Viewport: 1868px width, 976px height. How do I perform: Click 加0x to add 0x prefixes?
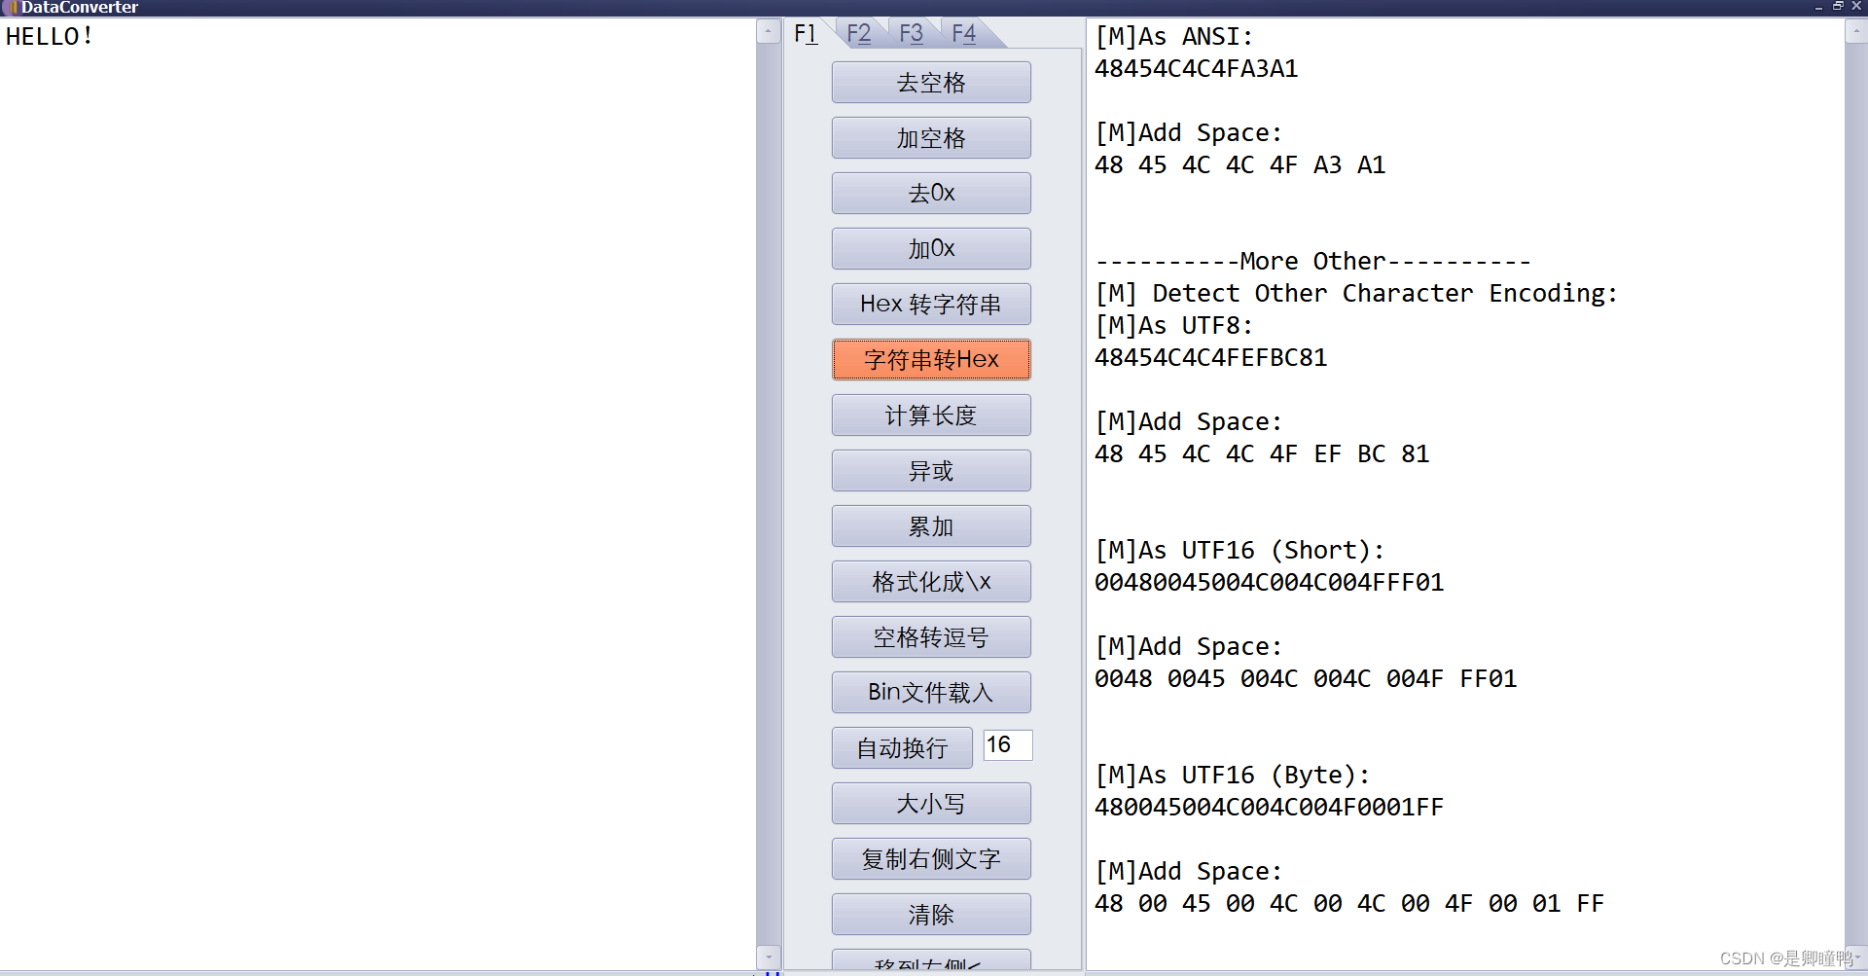(930, 248)
